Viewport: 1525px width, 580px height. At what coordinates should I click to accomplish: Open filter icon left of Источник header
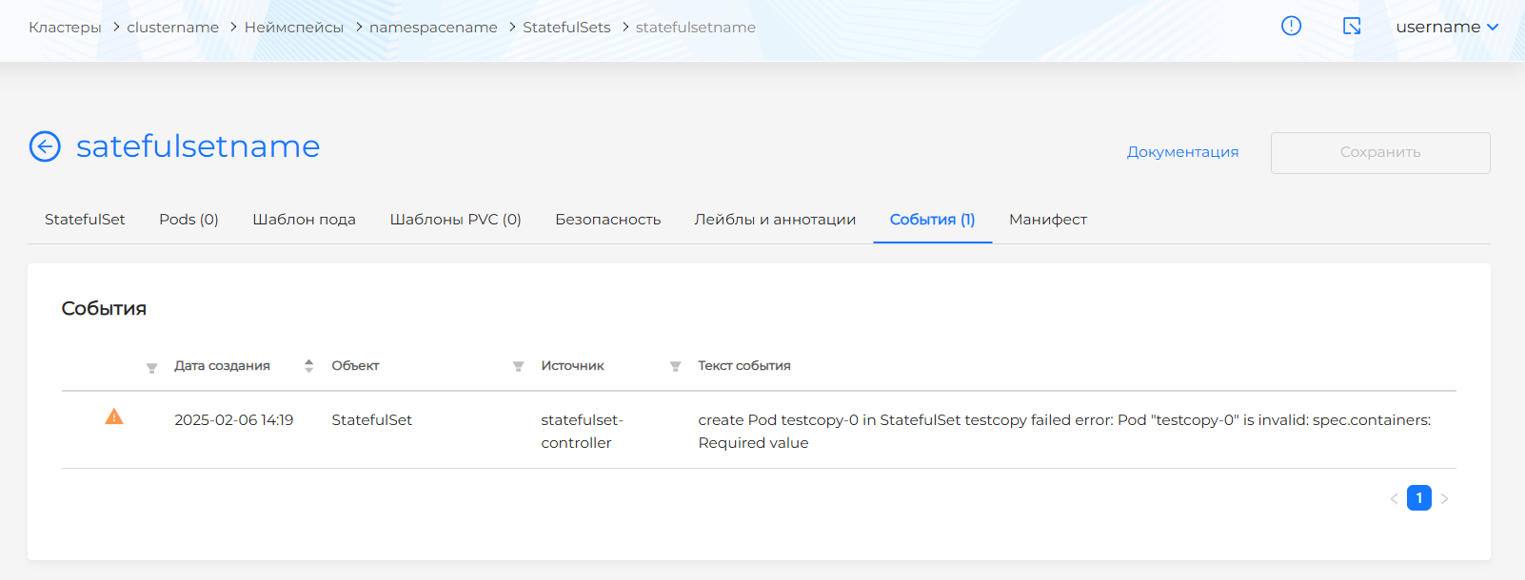pyautogui.click(x=518, y=366)
